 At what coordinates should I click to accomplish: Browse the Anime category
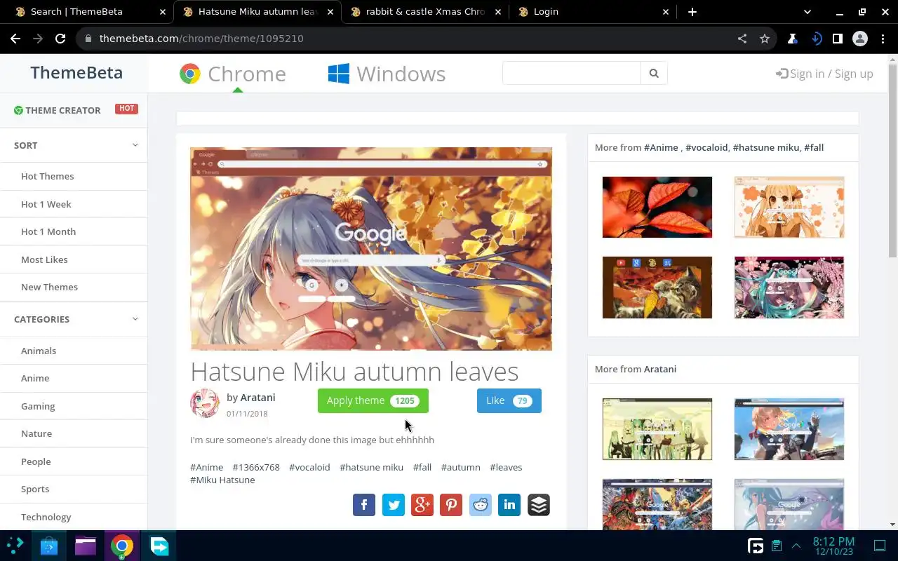point(35,378)
